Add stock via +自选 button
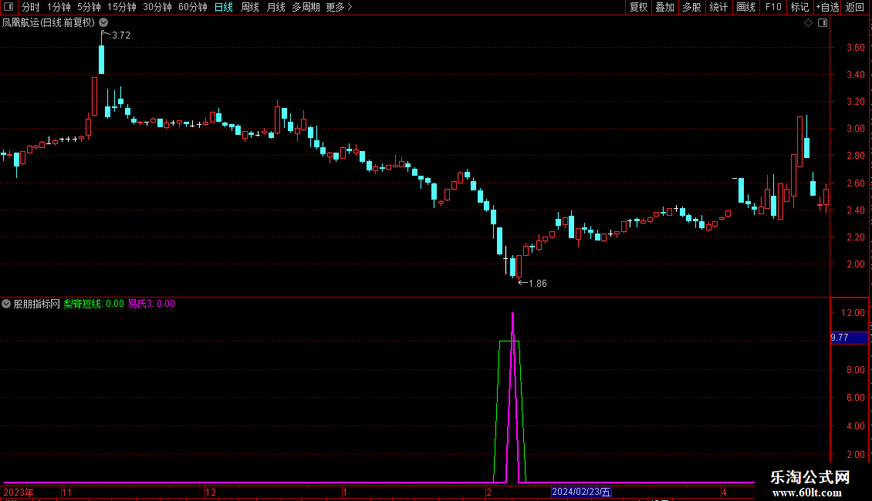This screenshot has width=872, height=501. [827, 7]
